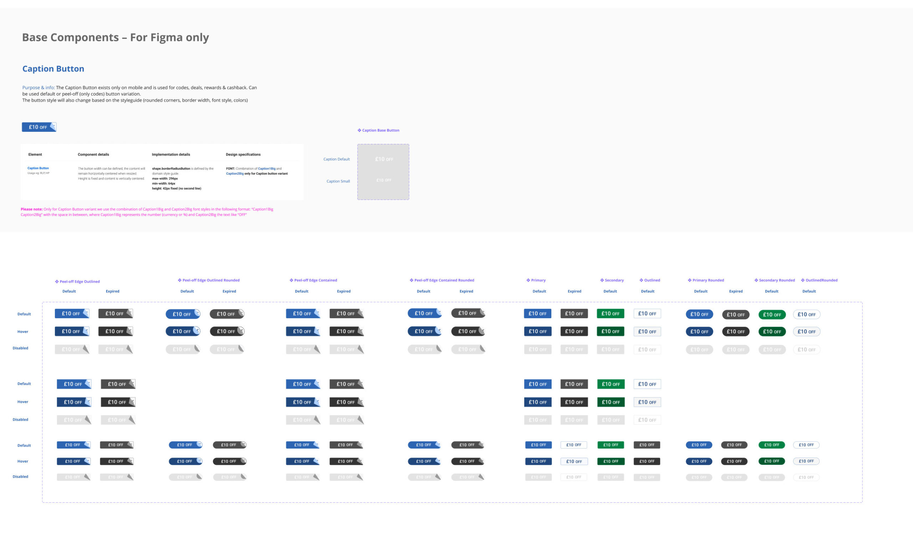Click the small Primary Rounded Default button, Default state

click(699, 445)
